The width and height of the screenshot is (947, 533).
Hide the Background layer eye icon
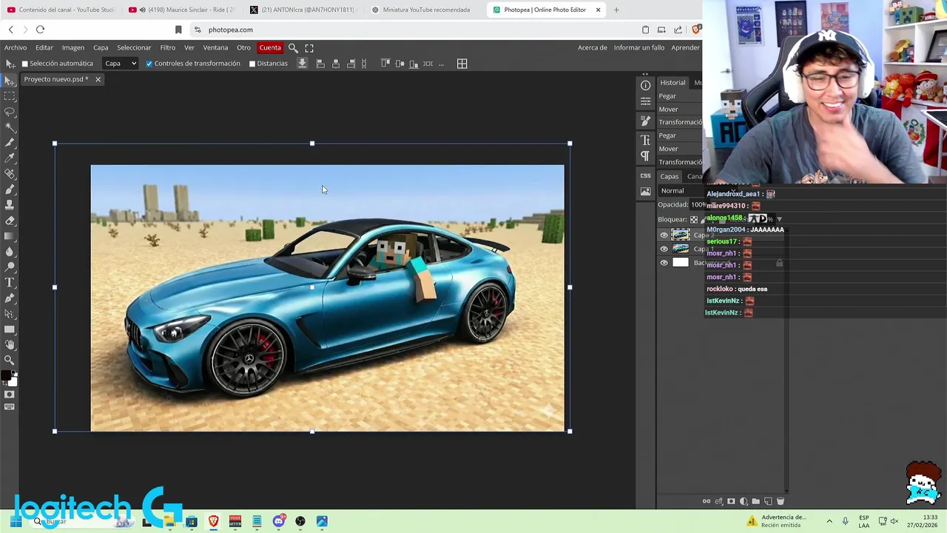pyautogui.click(x=664, y=263)
